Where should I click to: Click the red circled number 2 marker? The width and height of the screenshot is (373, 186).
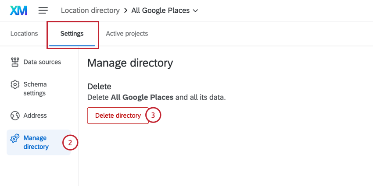(70, 142)
